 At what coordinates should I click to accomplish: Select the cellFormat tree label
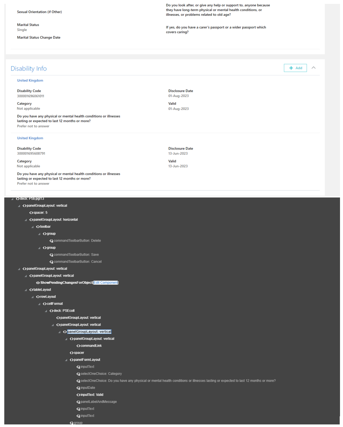(x=54, y=303)
